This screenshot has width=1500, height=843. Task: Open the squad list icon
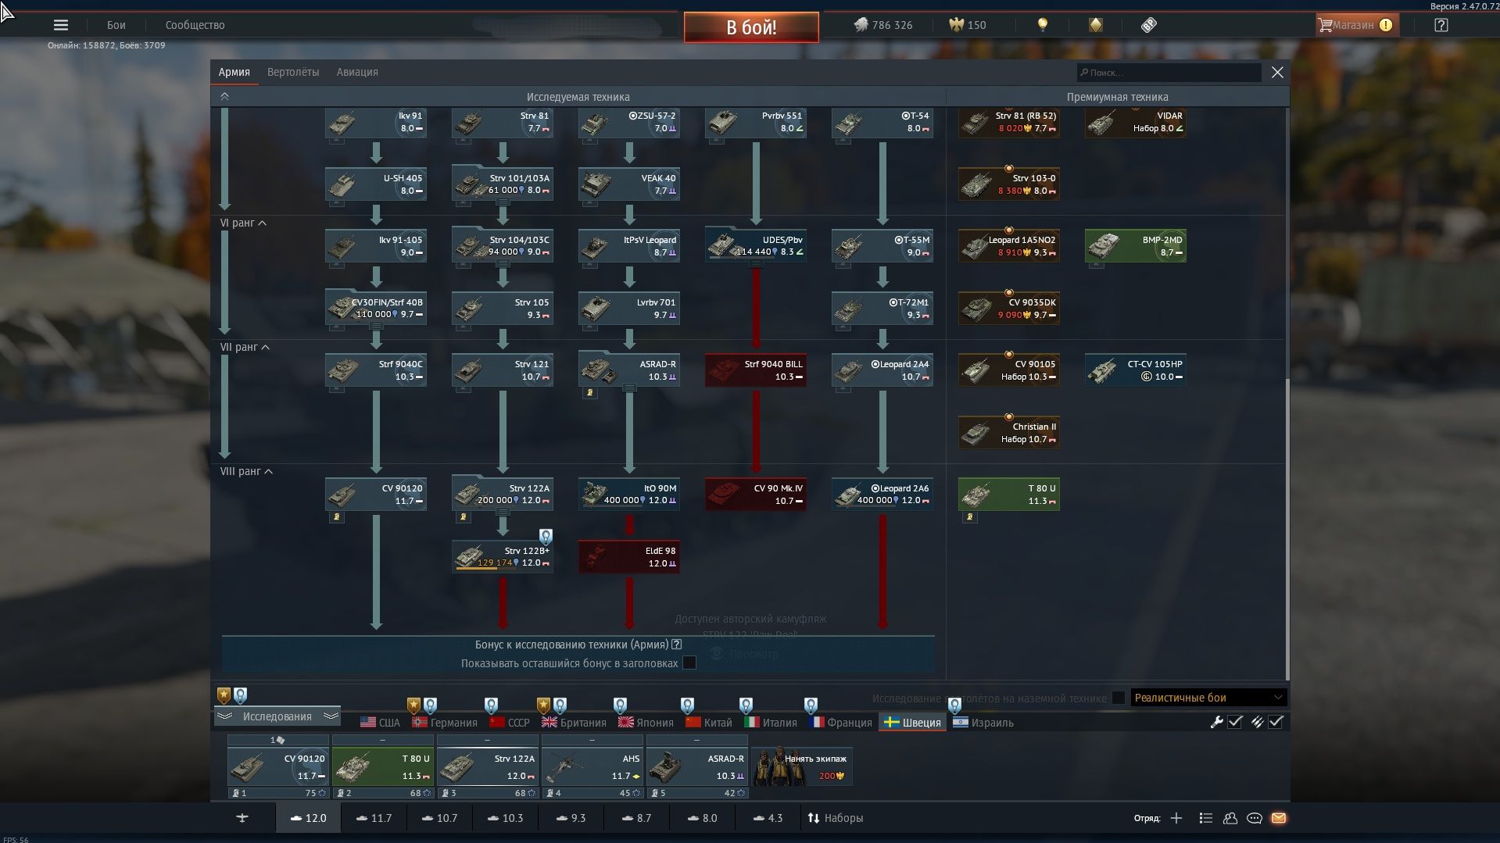[x=1205, y=818]
